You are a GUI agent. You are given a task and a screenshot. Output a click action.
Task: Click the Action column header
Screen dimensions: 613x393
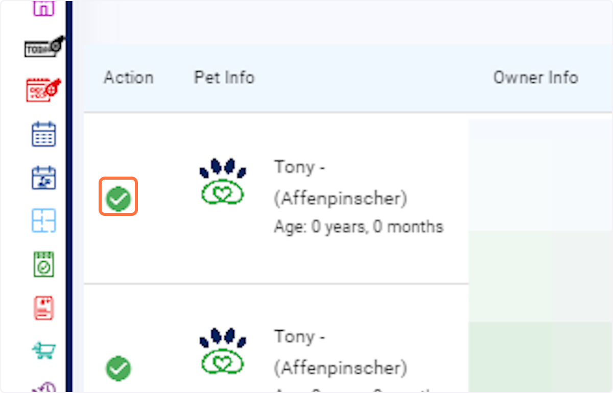click(x=128, y=77)
